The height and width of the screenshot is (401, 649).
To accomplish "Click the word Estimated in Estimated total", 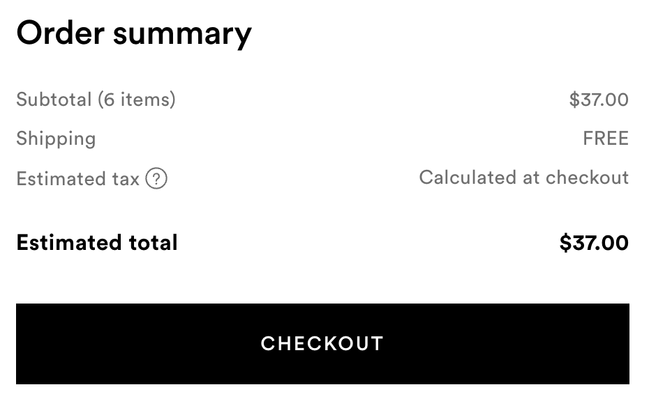I will click(68, 242).
